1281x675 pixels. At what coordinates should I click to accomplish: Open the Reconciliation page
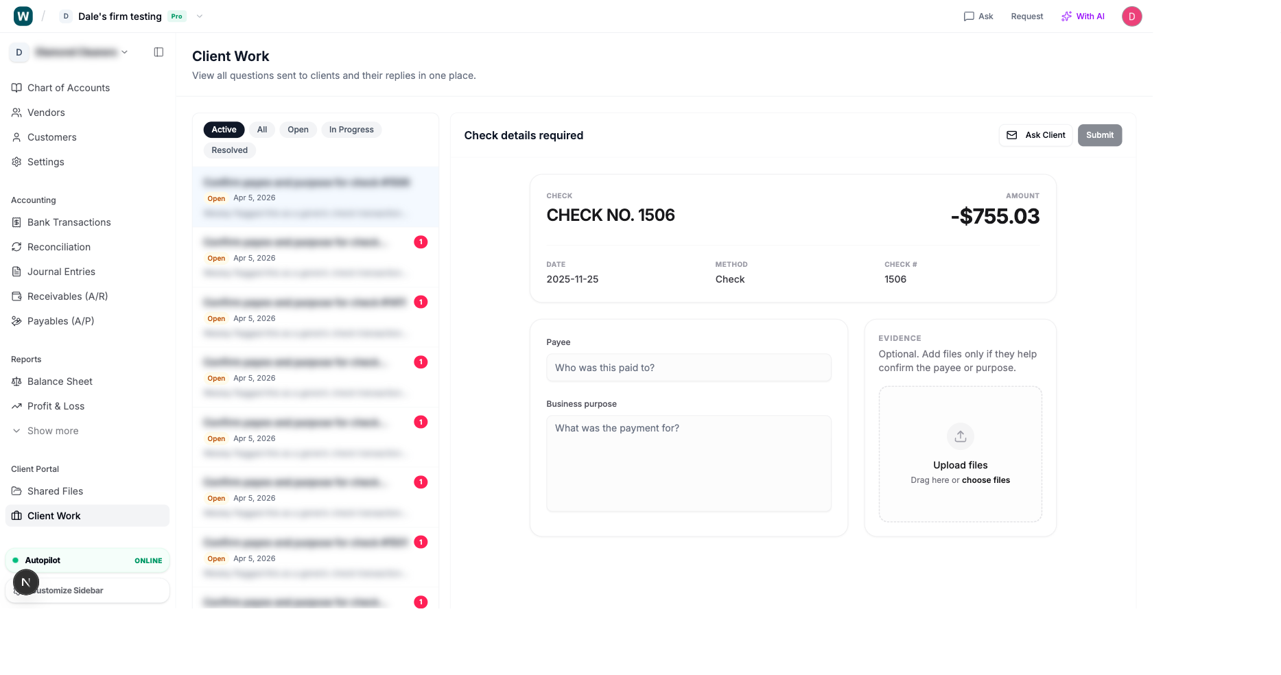tap(58, 247)
